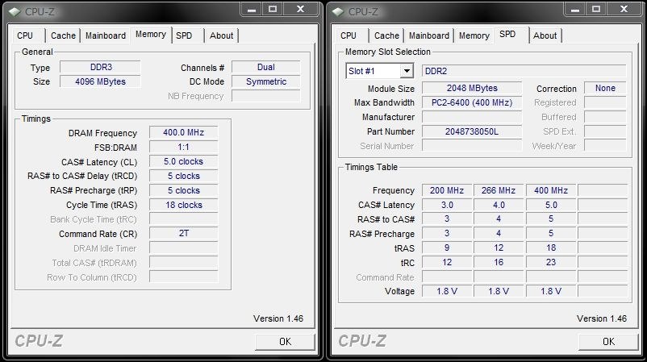Click the tRAS value 12 cell
Screen dimensions: 647x362
(x=499, y=248)
